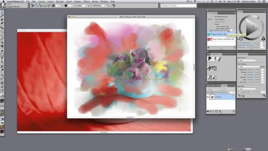The height and width of the screenshot is (151, 268).
Task: Select the Crop tool
Action: point(2,46)
